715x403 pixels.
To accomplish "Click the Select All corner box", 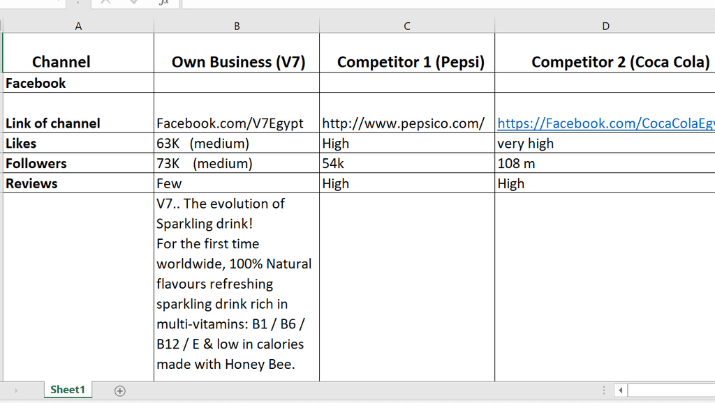I will 2,26.
